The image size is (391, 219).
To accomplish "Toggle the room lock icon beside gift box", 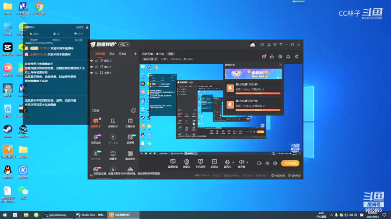I will point(272,56).
